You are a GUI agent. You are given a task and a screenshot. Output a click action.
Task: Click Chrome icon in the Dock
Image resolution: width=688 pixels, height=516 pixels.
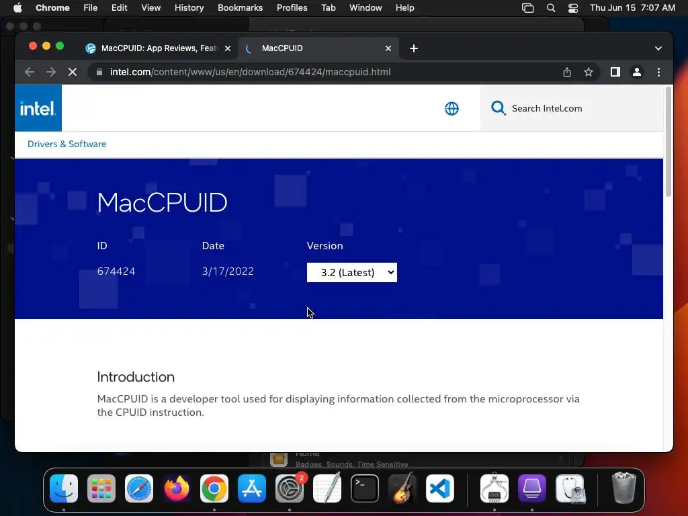point(214,488)
